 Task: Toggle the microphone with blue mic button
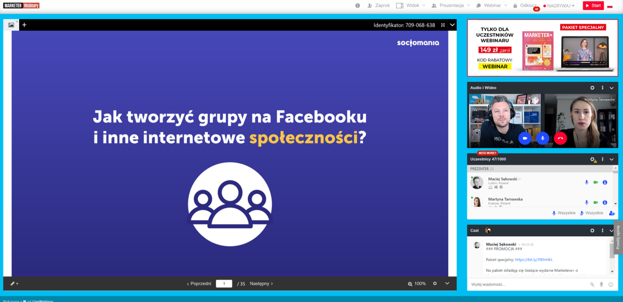click(543, 138)
